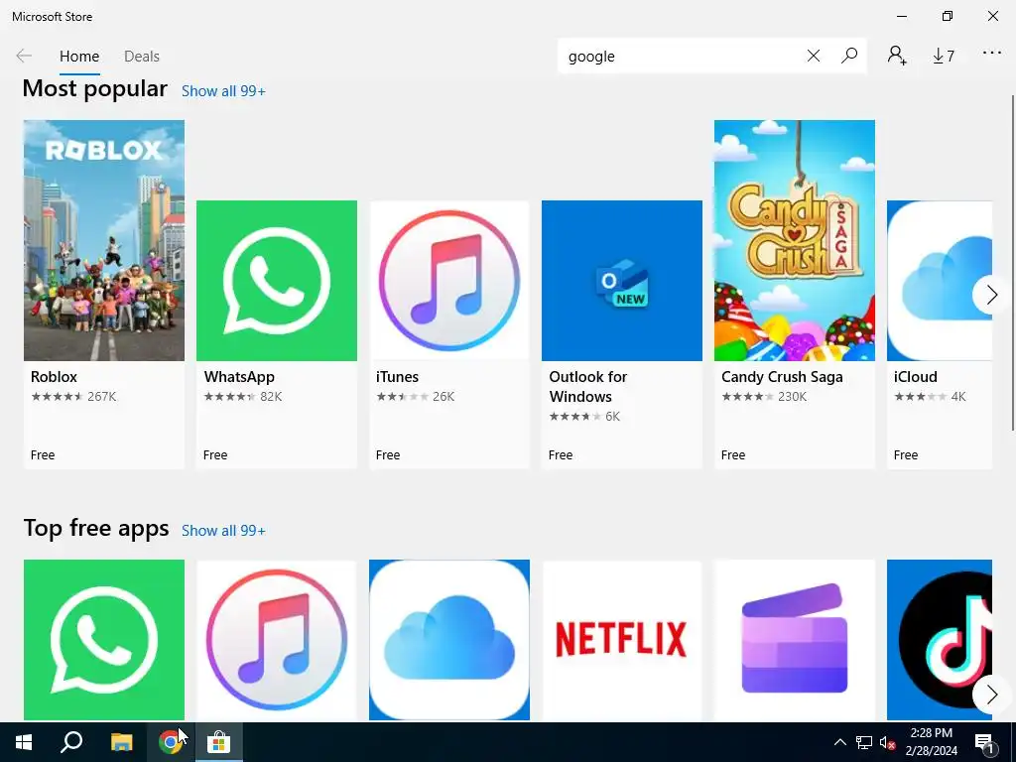Open iTunes in Top free apps

[277, 640]
